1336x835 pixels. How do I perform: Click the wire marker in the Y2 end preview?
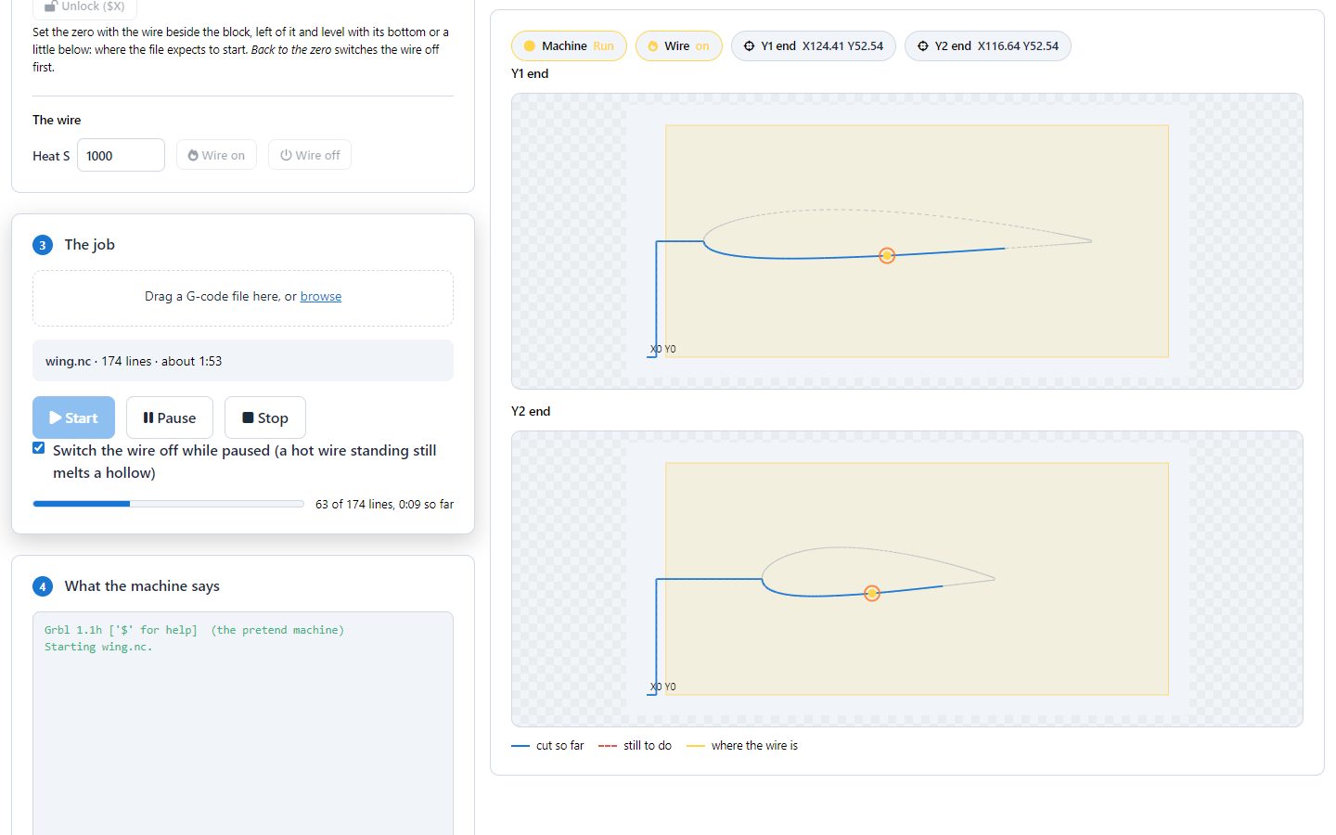coord(872,593)
